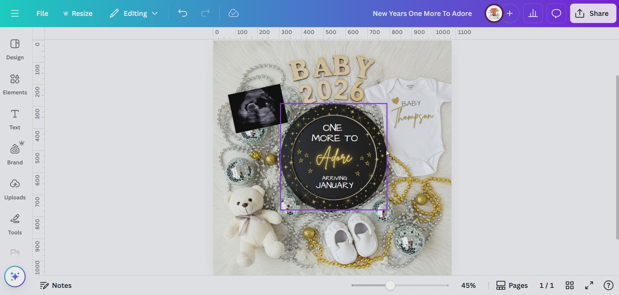Click the vertical scrollbar on the right
Viewport: 619px width, 295px height.
(x=617, y=158)
